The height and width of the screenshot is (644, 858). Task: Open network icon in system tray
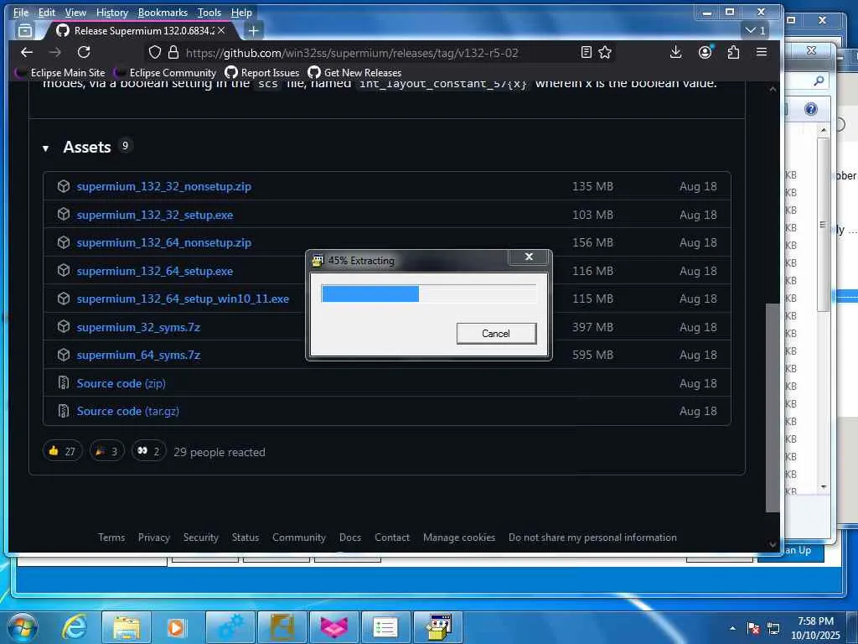pyautogui.click(x=773, y=629)
